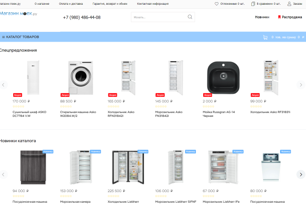The width and height of the screenshot is (306, 204).
Task: Open О магазине page
Action: pyautogui.click(x=42, y=4)
